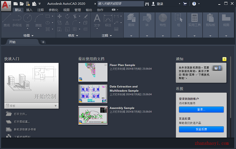This screenshot has height=149, width=236.
Task: Select the Polyline (多段线) tool
Action: point(17,20)
